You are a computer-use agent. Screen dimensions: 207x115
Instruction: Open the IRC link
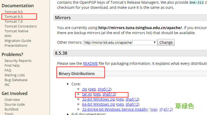(x=7, y=85)
